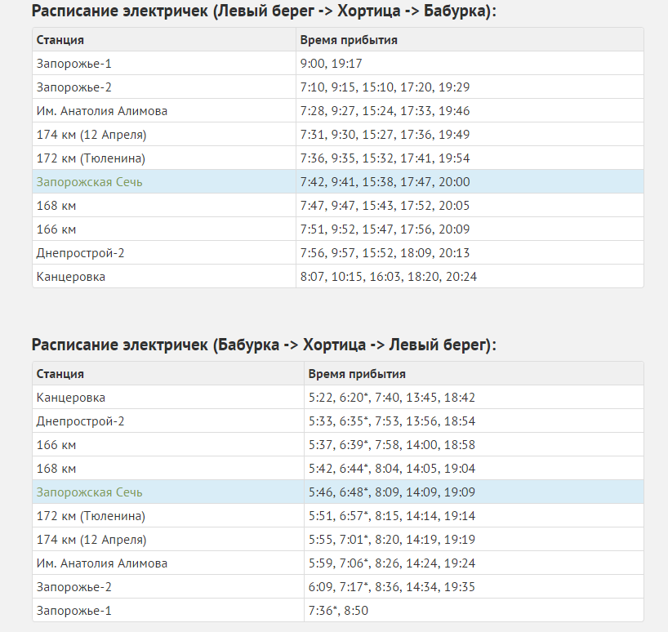Click the heading Бабурка -> Хортица -> Левый берег
The height and width of the screenshot is (632, 668).
coord(264,345)
